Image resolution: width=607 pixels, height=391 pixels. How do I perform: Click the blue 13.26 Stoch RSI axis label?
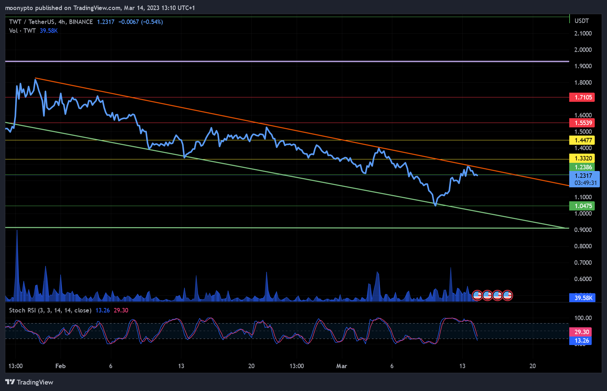[x=581, y=341]
